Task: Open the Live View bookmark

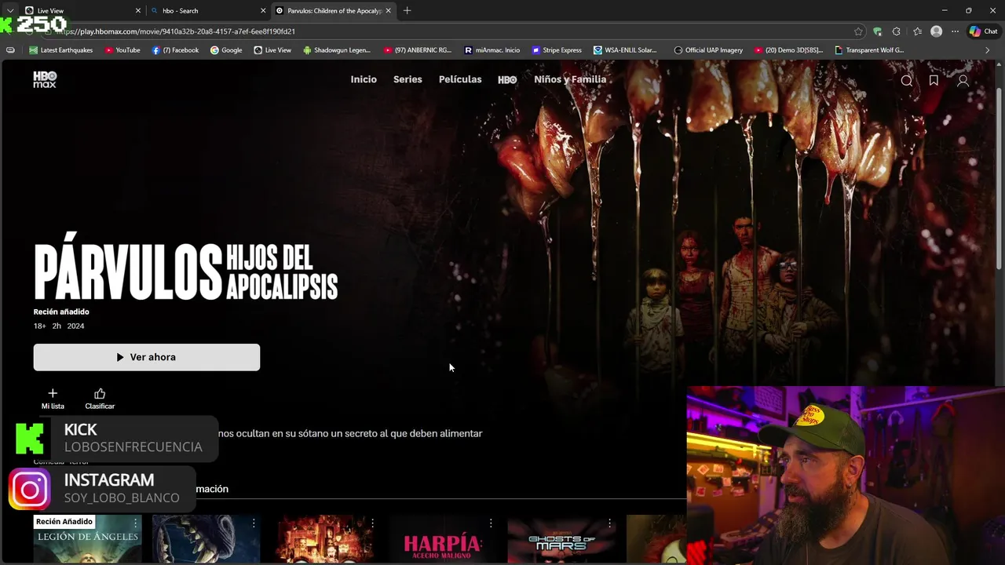Action: click(272, 50)
